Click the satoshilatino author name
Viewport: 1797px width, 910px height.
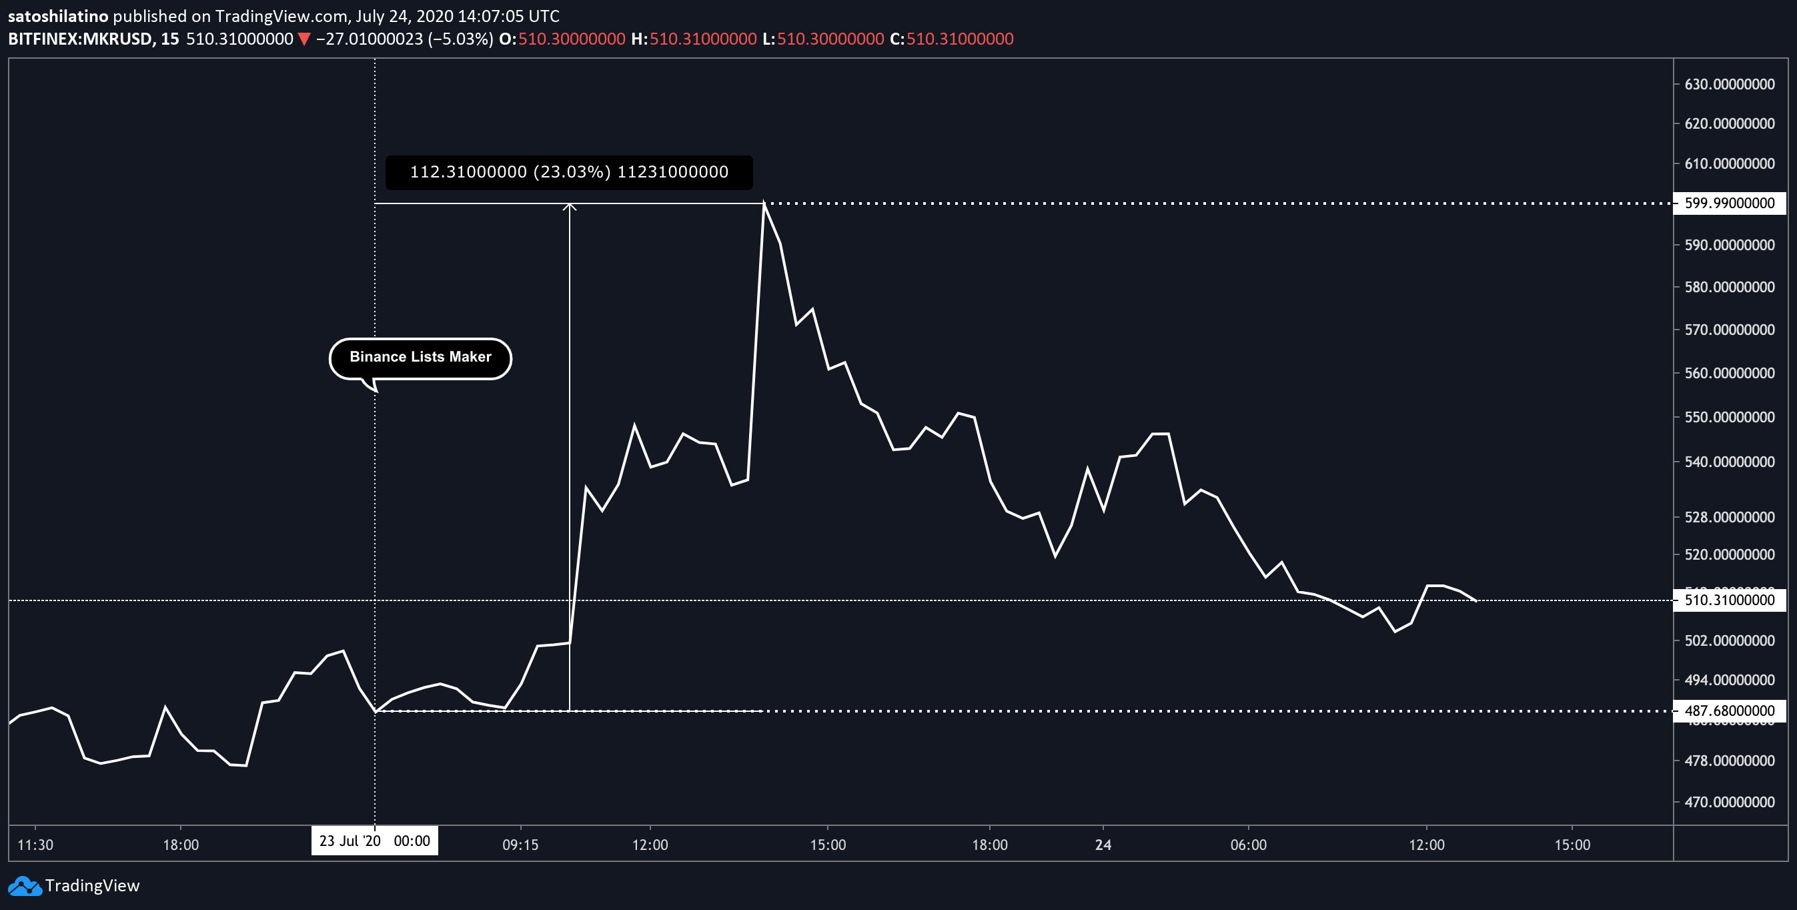tap(58, 16)
